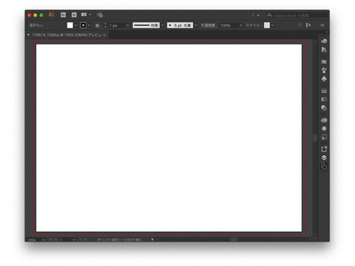The width and height of the screenshot is (355, 266).
Task: Open the Artboards panel icon
Action: coord(324,166)
